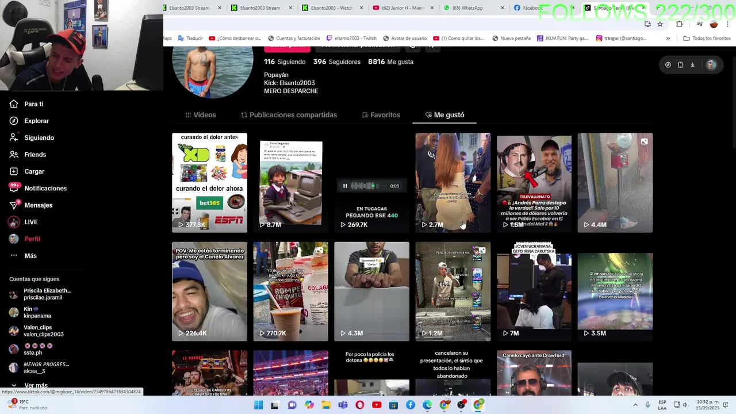The width and height of the screenshot is (736, 414).
Task: Open File Explorer from the taskbar
Action: click(x=326, y=405)
